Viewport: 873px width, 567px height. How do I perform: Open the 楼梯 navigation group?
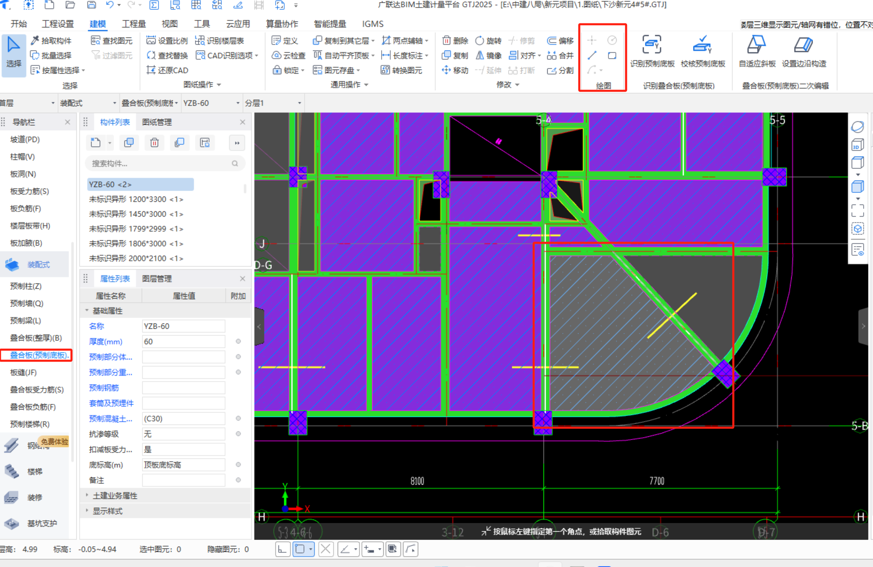[35, 471]
